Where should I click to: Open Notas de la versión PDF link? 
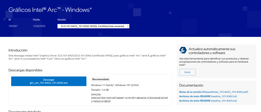click(x=214, y=92)
